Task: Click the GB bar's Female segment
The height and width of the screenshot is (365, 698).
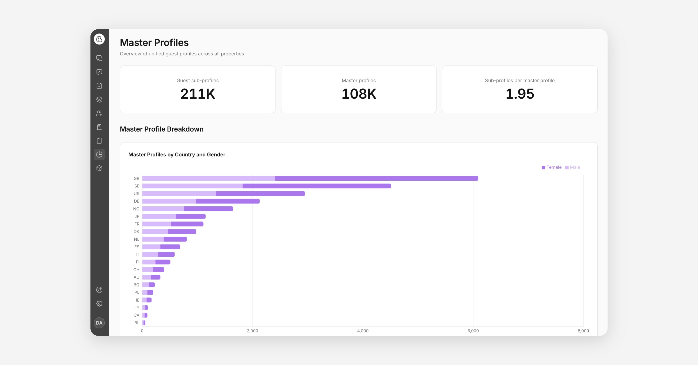Action: [x=377, y=178]
